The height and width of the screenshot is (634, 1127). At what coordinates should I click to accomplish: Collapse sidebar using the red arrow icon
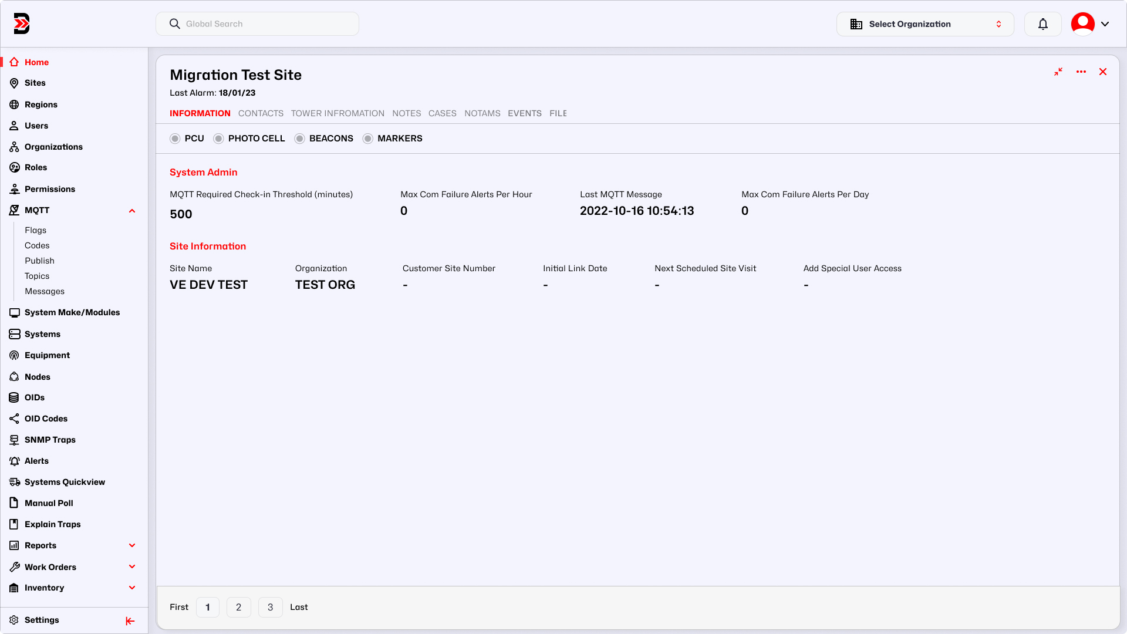[130, 620]
